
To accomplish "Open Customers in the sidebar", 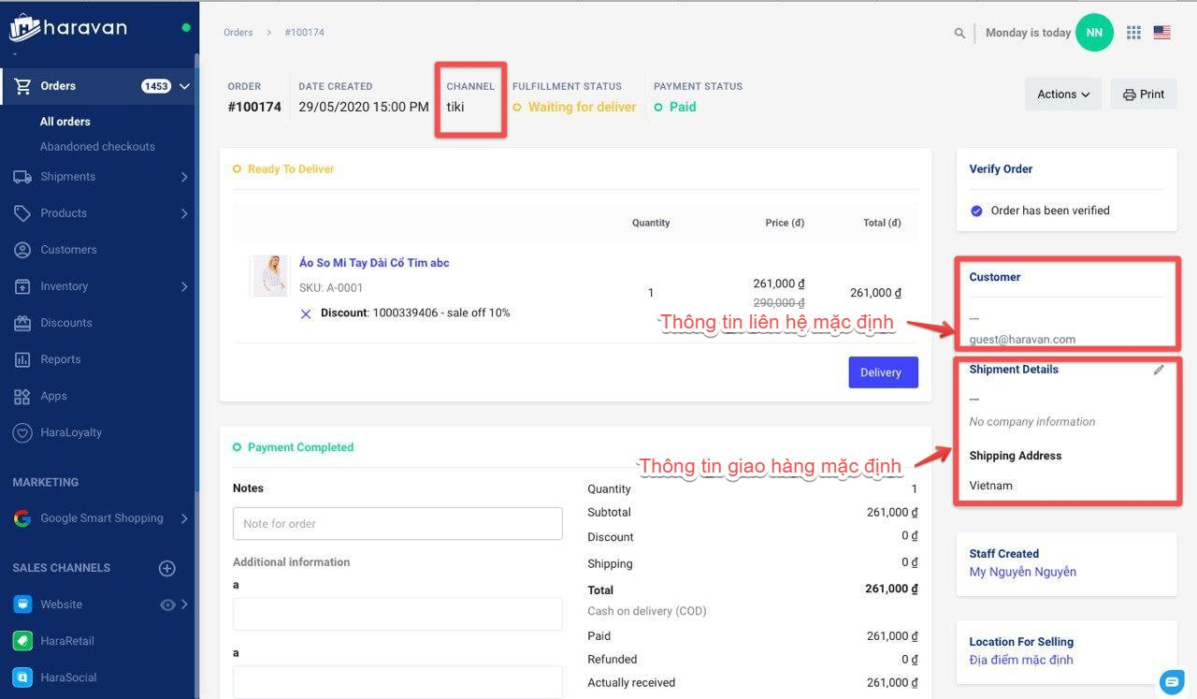I will tap(68, 250).
